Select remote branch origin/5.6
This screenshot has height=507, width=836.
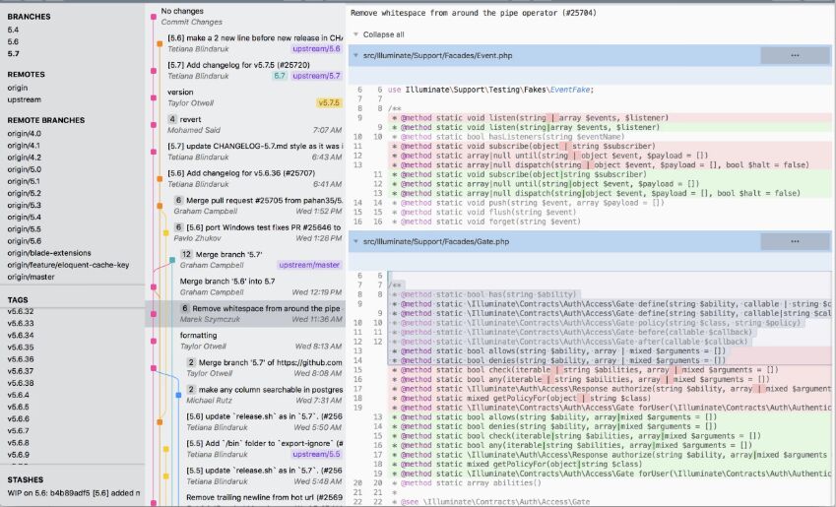24,241
